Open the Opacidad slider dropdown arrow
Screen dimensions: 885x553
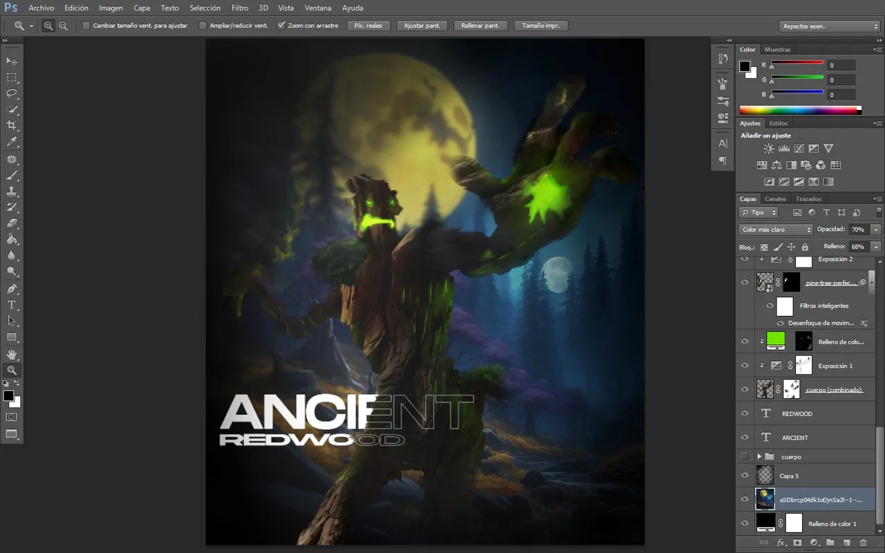(x=876, y=229)
